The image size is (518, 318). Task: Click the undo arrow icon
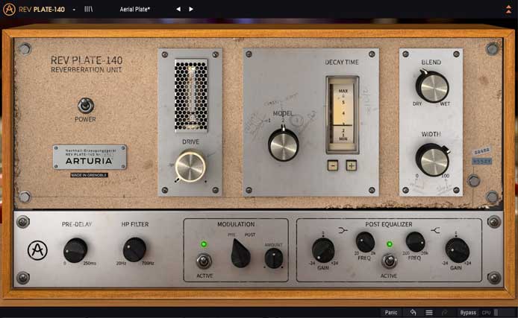(413, 312)
